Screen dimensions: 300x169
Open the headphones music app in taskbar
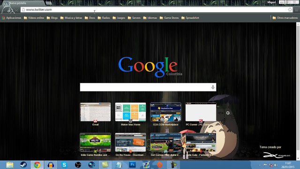pyautogui.click(x=51, y=165)
